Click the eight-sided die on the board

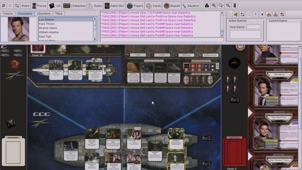(10, 124)
